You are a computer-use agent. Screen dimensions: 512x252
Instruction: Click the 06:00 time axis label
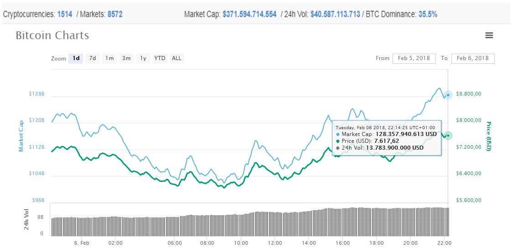tap(175, 243)
